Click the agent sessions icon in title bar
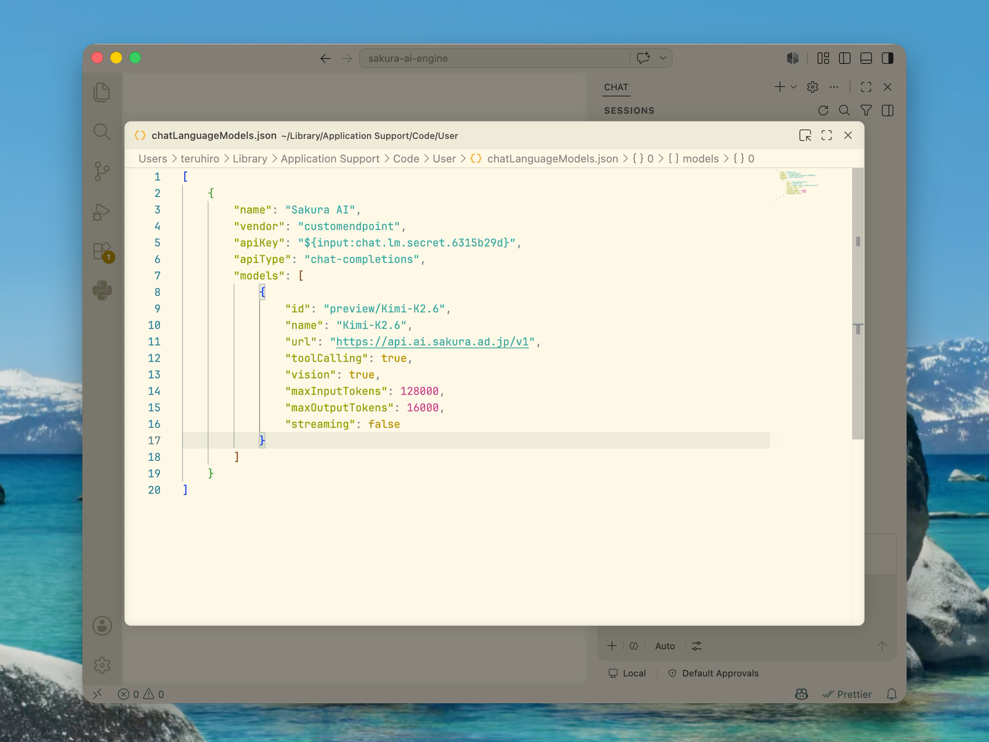Image resolution: width=989 pixels, height=742 pixels. 793,58
